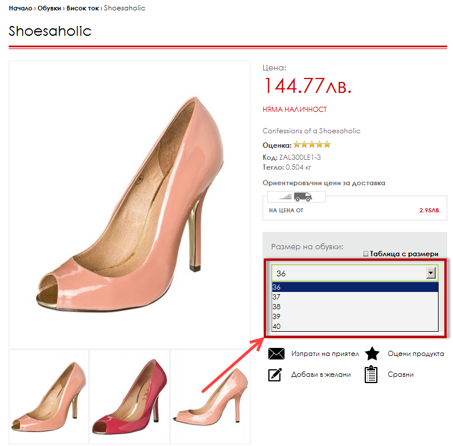
Task: Click the size table icon
Action: (366, 254)
